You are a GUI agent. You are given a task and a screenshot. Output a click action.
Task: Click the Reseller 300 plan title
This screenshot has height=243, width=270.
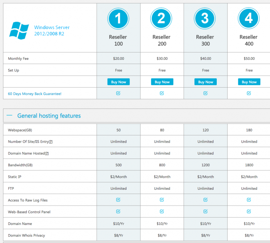pyautogui.click(x=206, y=40)
